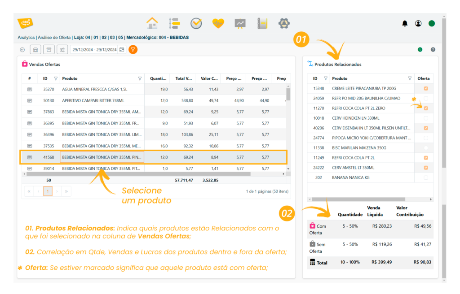Toggle Oferta checkbox for CERV EISENBAHN
The height and width of the screenshot is (294, 460).
(x=426, y=128)
